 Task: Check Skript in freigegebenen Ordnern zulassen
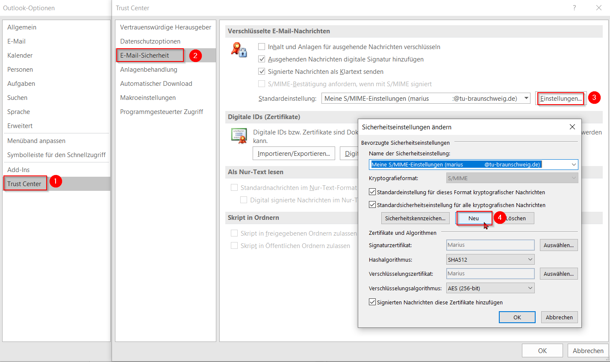click(x=234, y=233)
